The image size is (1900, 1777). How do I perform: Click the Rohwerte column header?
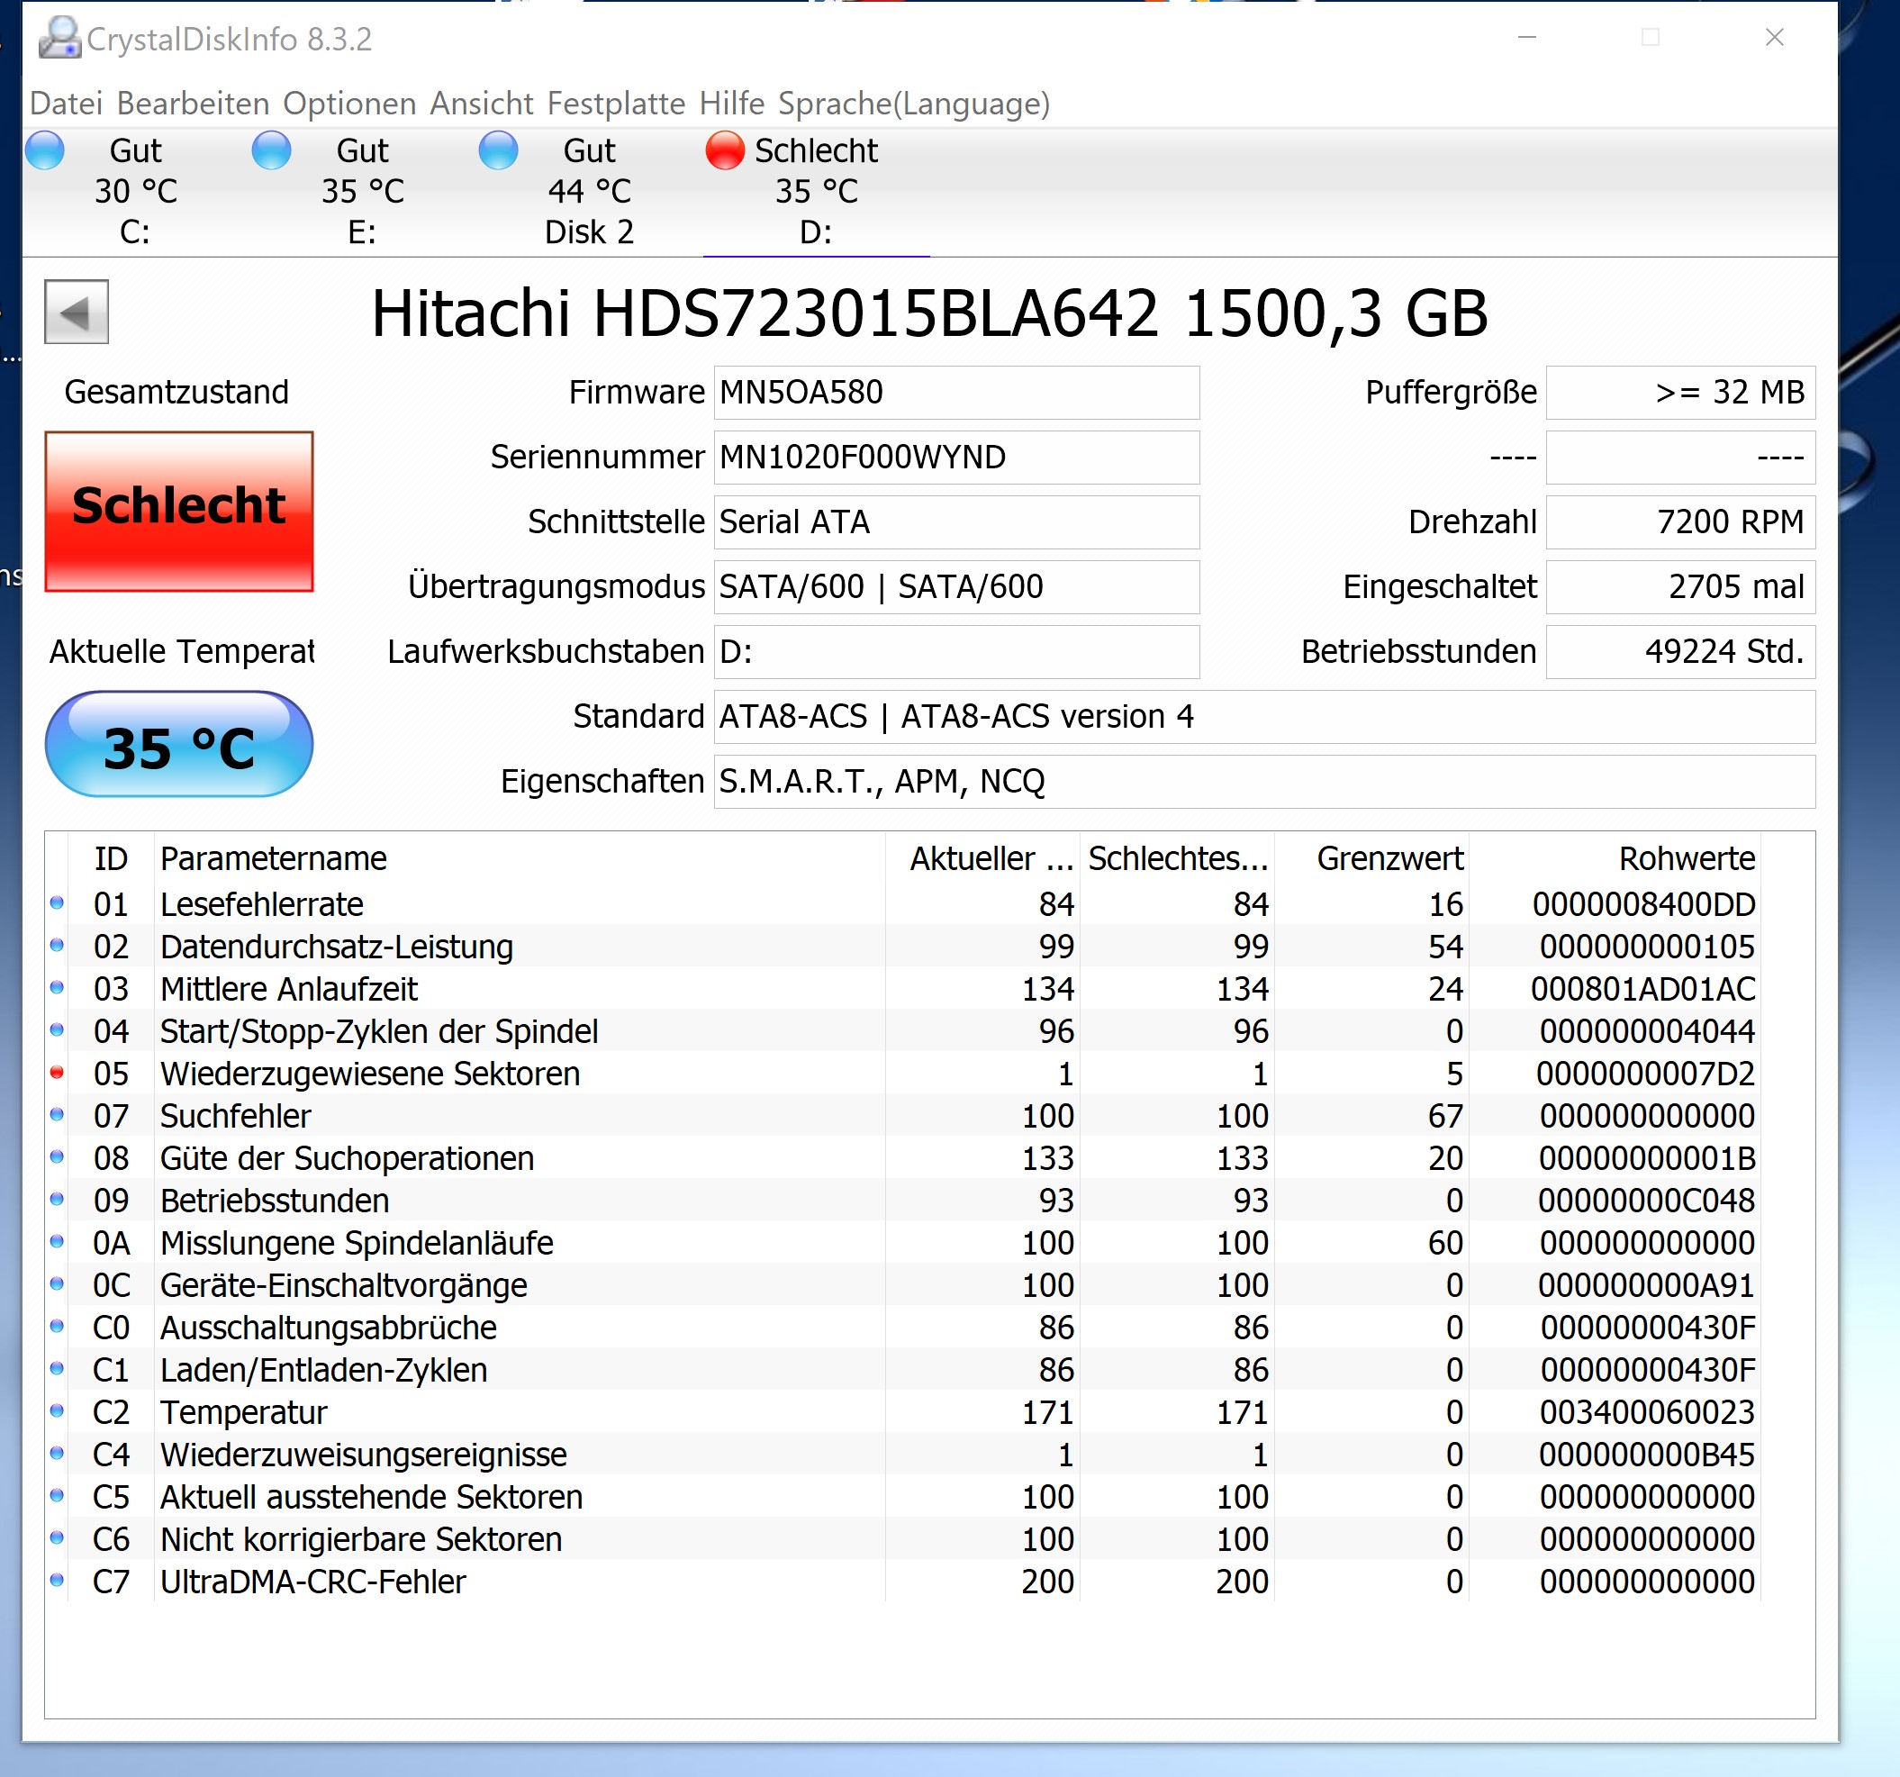[x=1686, y=858]
